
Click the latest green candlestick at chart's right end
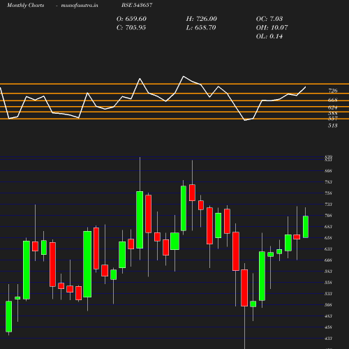point(306,227)
